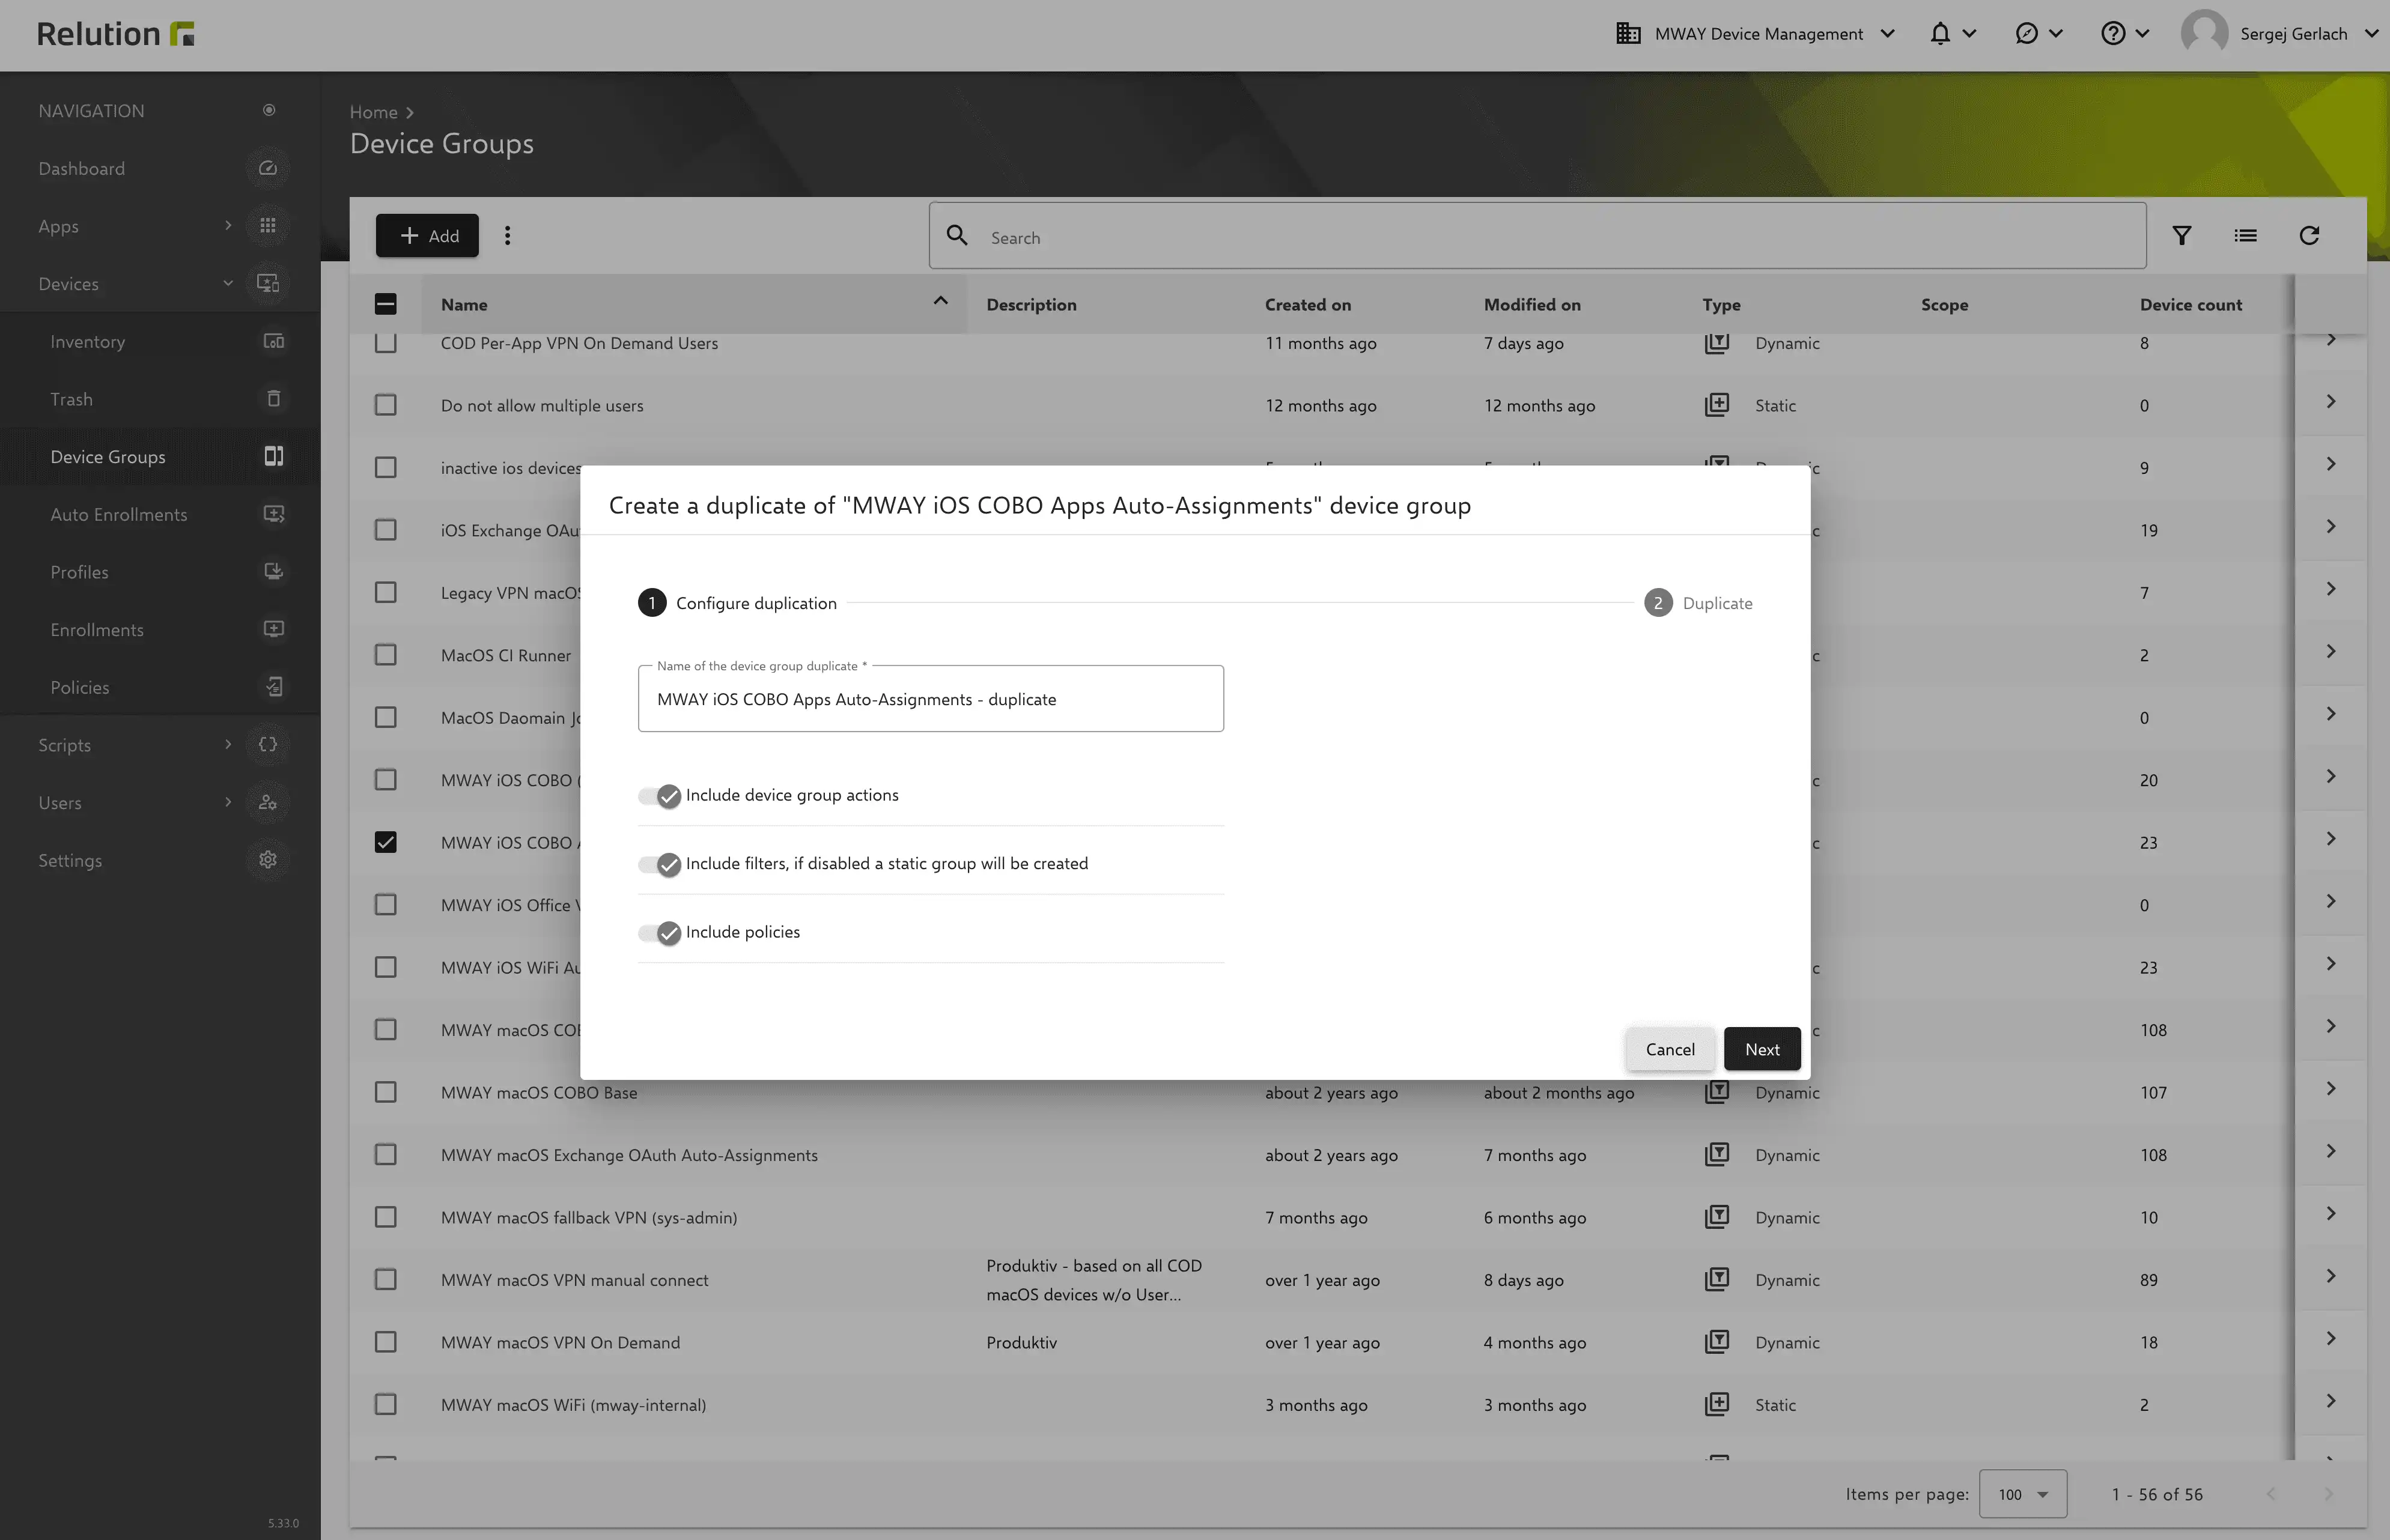Cancel the duplicate dialog

(1670, 1049)
